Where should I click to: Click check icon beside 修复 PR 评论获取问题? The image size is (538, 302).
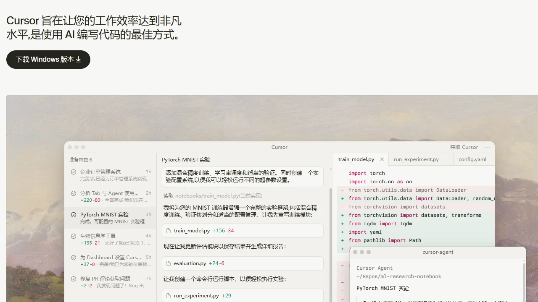tap(74, 279)
